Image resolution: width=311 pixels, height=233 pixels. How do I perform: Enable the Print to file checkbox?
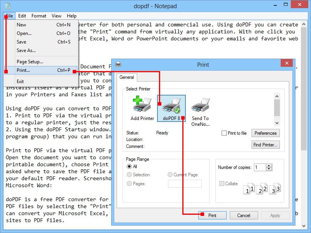tap(224, 133)
